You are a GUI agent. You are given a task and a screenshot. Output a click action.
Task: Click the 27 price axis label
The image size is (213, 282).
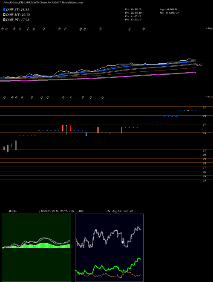pos(204,125)
